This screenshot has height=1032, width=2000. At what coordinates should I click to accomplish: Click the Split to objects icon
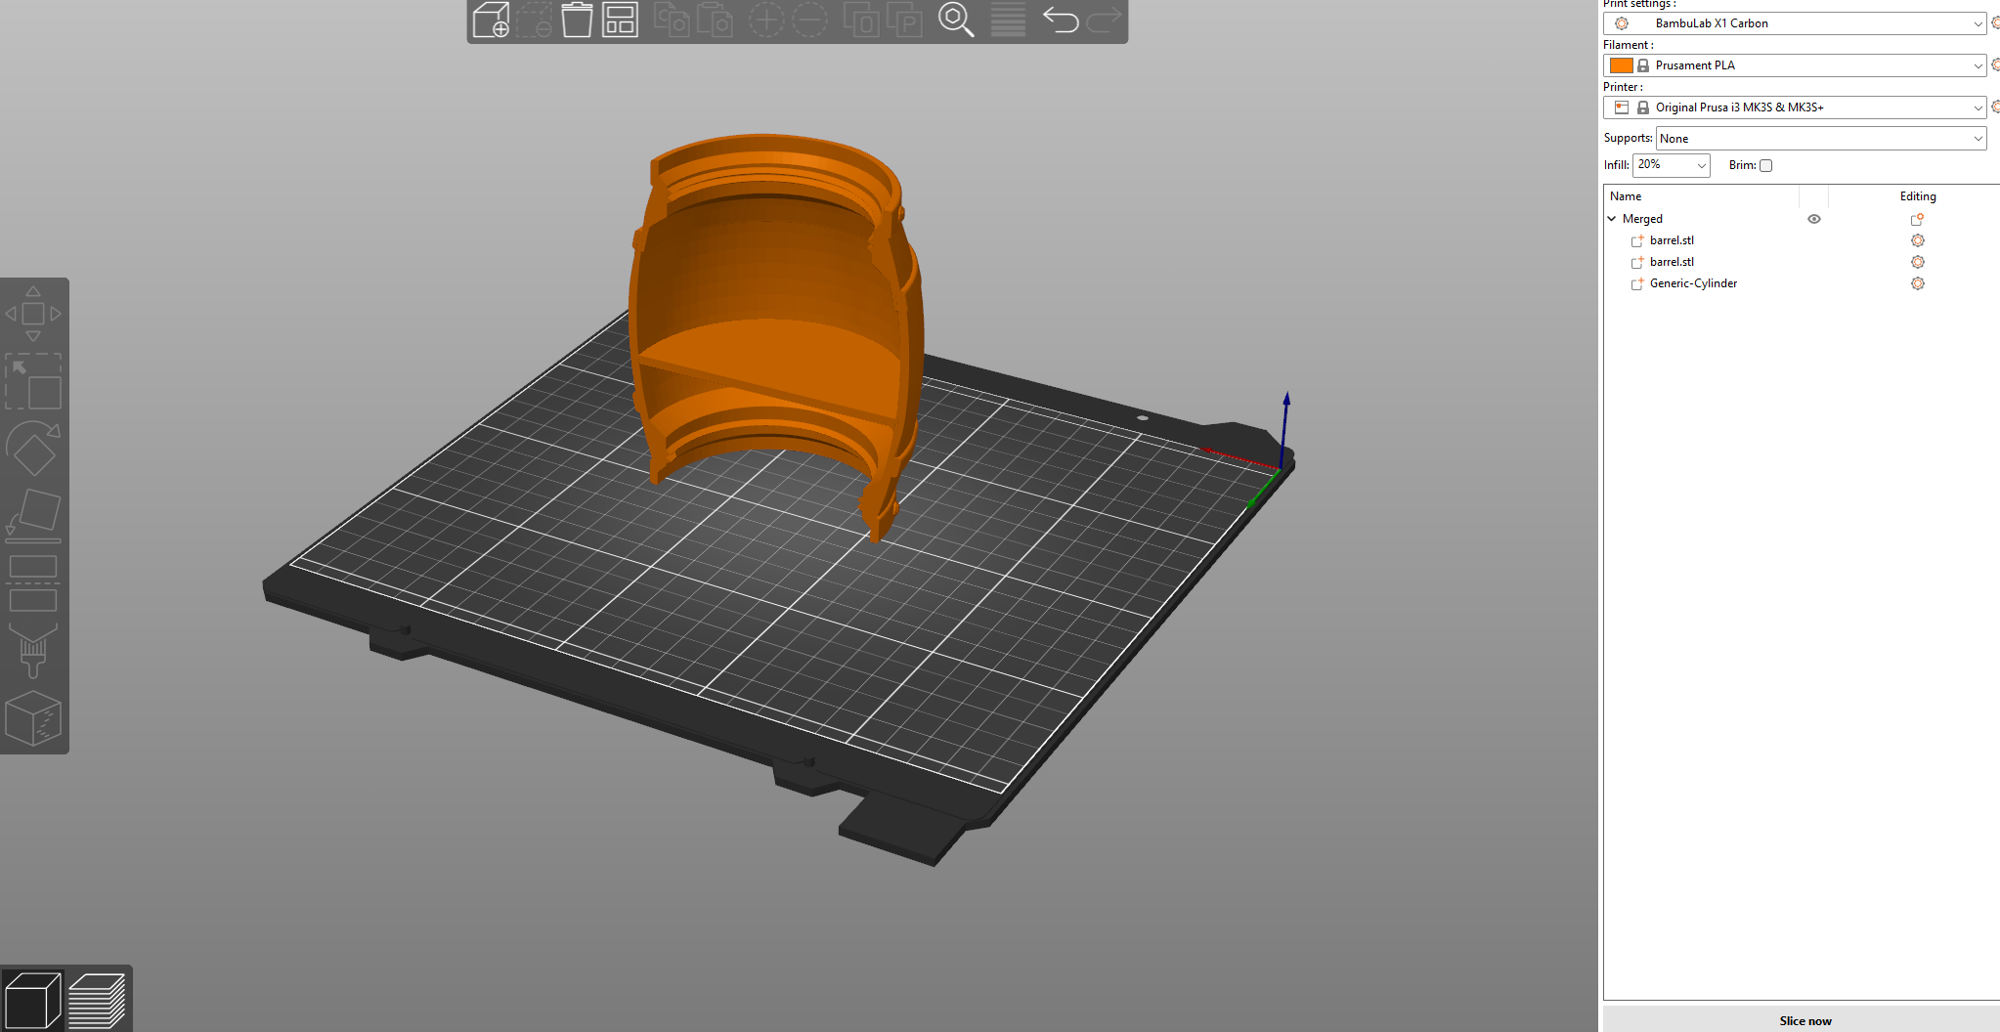tap(861, 20)
